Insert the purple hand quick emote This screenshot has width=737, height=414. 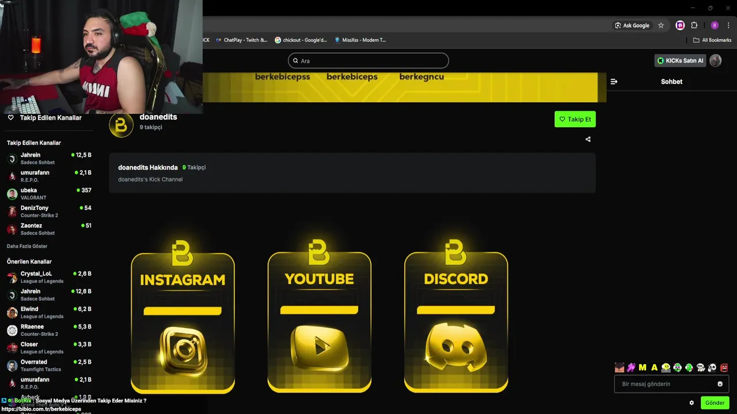[x=631, y=367]
